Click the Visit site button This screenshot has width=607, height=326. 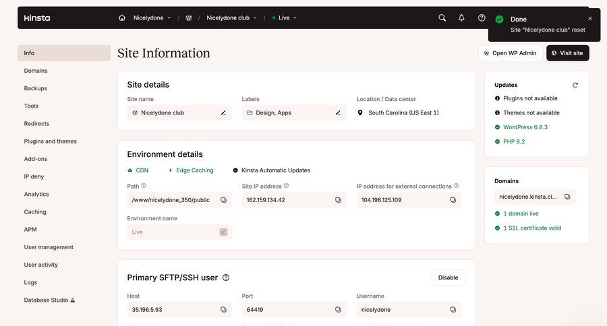coord(567,53)
